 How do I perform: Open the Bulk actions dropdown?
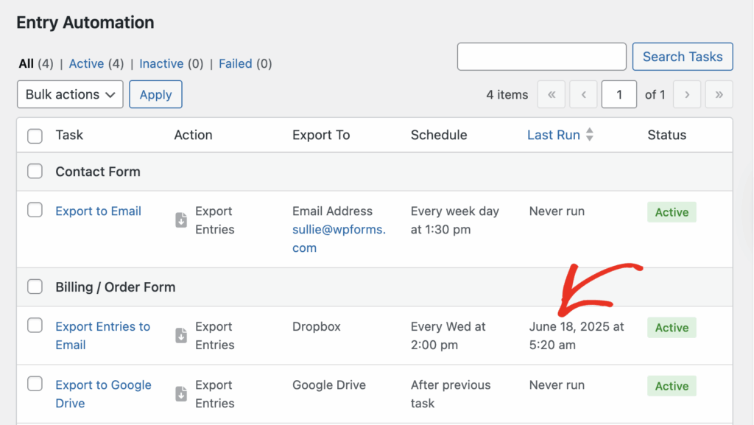pyautogui.click(x=70, y=94)
